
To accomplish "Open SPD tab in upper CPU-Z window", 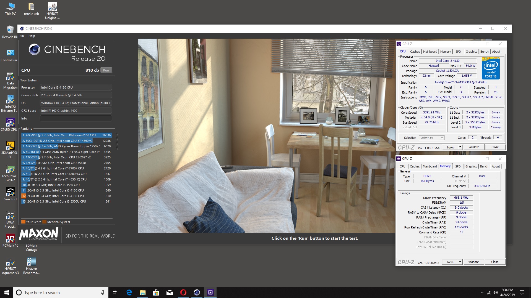I will (458, 52).
